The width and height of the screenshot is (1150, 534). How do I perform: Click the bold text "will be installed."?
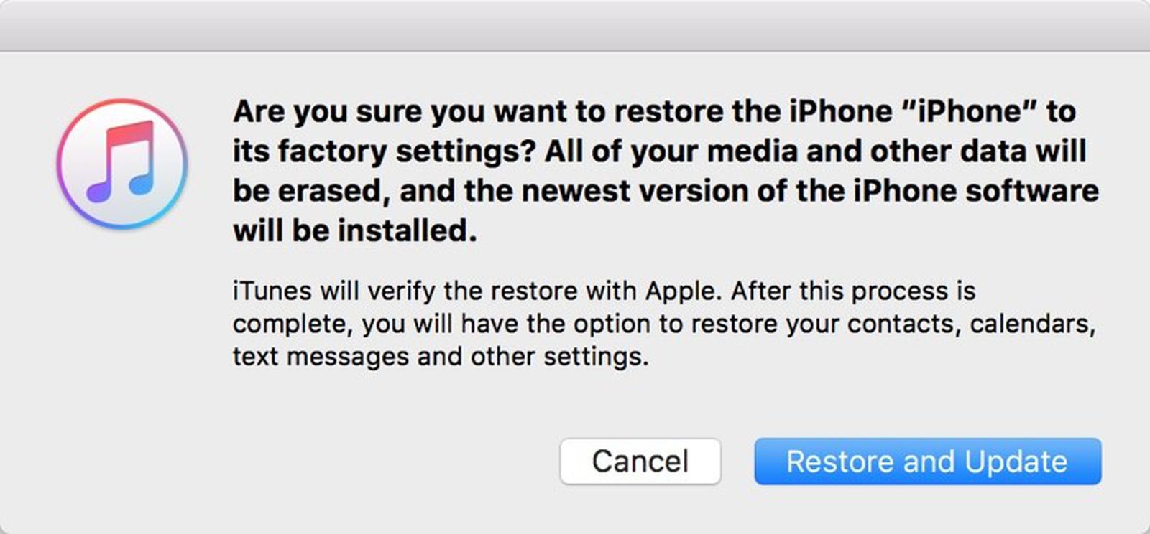(x=355, y=231)
